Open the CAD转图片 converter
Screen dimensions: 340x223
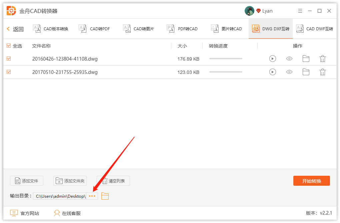click(139, 29)
